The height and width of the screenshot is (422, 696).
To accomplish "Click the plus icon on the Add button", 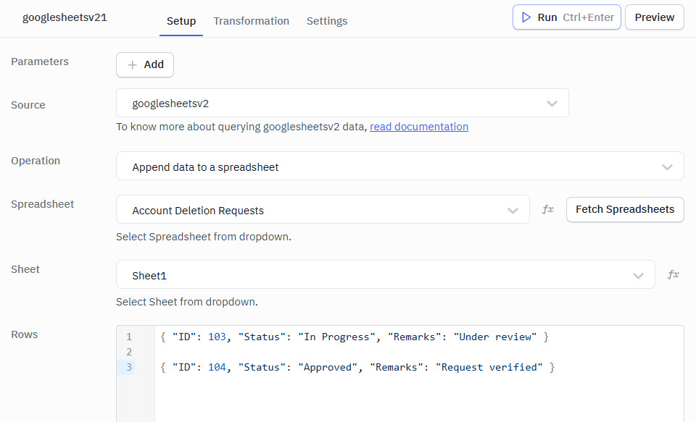I will (131, 64).
